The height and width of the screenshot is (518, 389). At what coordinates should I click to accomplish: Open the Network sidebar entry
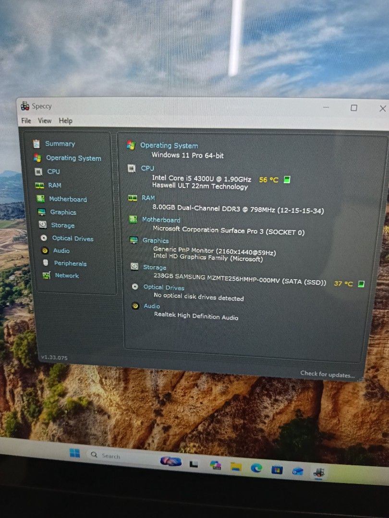tap(67, 275)
